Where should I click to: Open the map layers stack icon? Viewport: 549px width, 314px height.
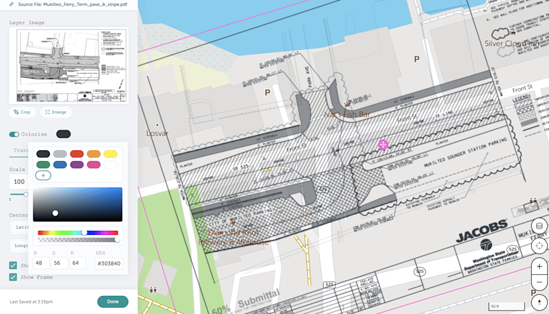click(539, 226)
